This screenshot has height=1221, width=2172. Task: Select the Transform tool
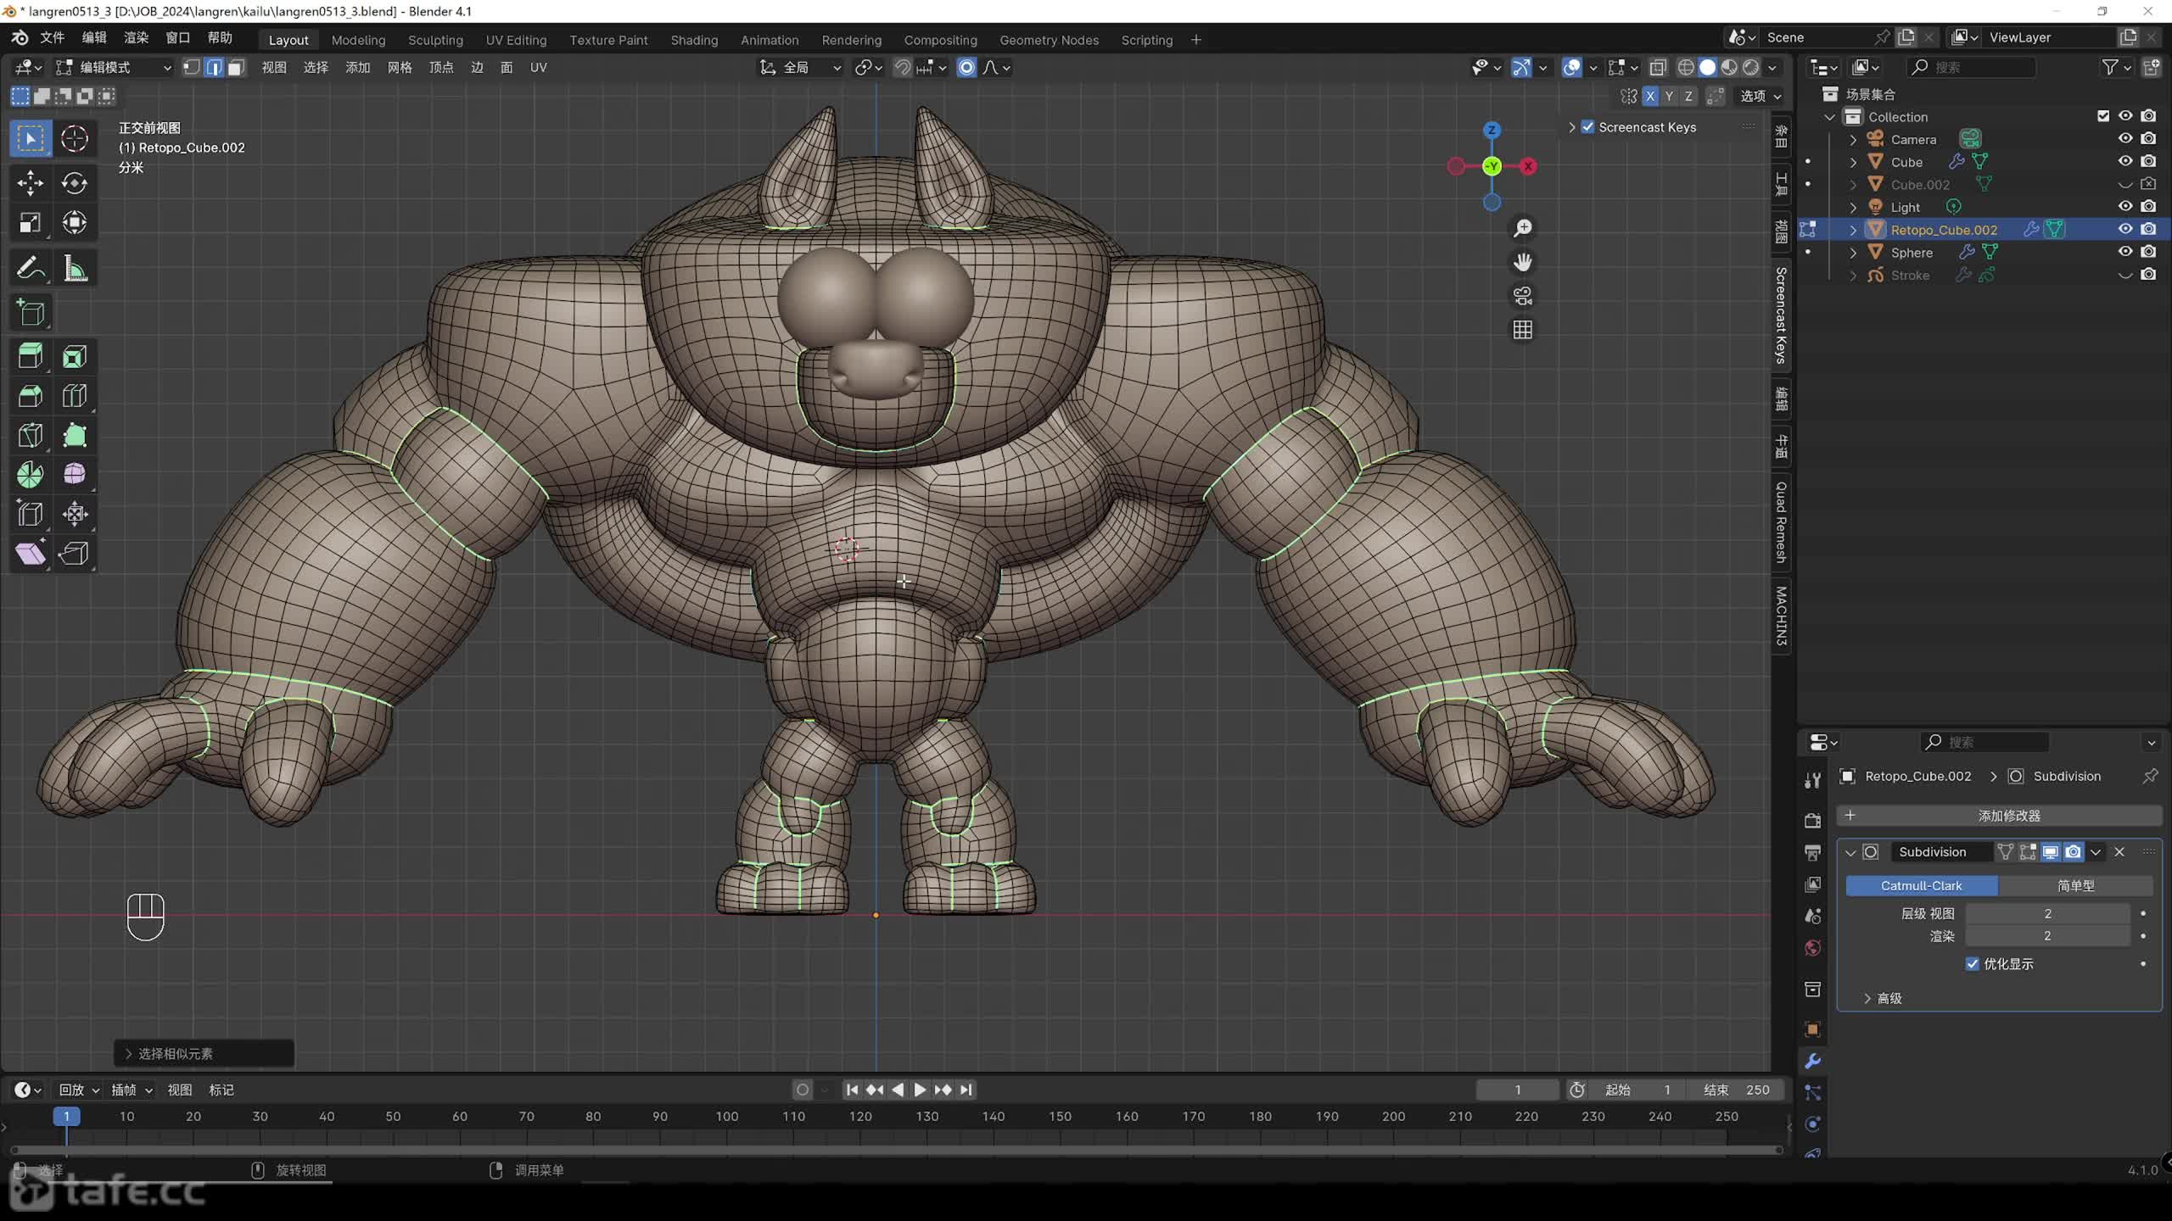click(x=75, y=222)
